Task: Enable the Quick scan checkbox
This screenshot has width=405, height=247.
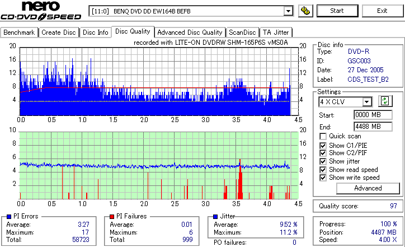Action: (323, 136)
